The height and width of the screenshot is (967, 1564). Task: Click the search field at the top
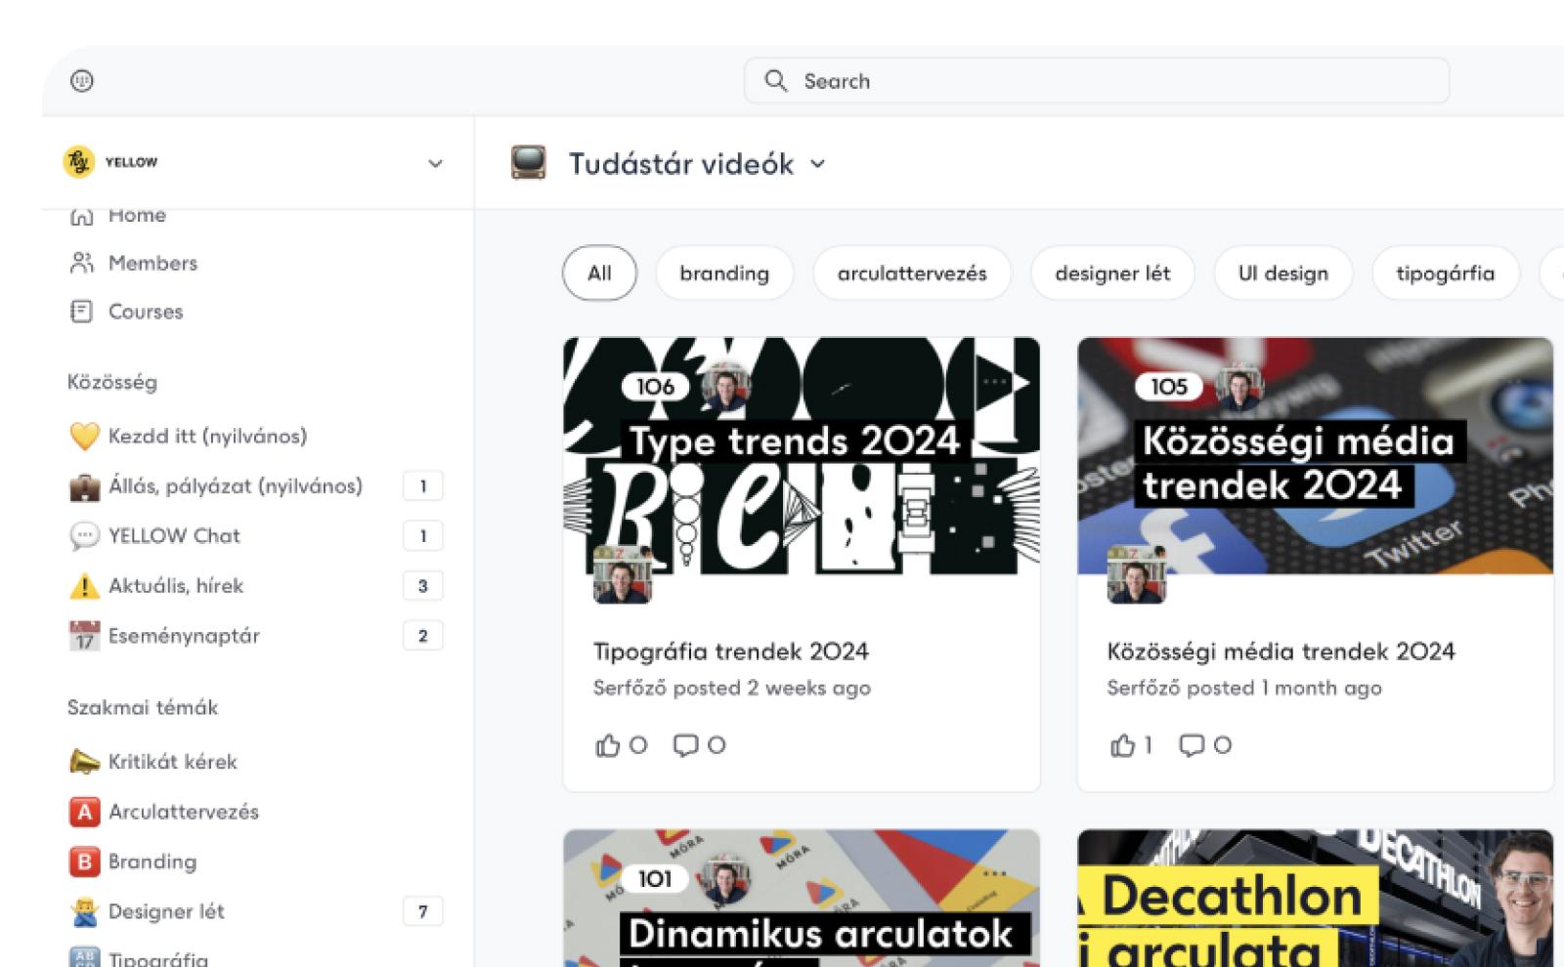[x=1095, y=81]
